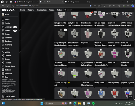Click the browser back arrow
The width and height of the screenshot is (135, 106).
(3, 6)
